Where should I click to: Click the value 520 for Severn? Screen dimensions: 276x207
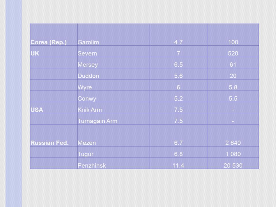coord(233,53)
